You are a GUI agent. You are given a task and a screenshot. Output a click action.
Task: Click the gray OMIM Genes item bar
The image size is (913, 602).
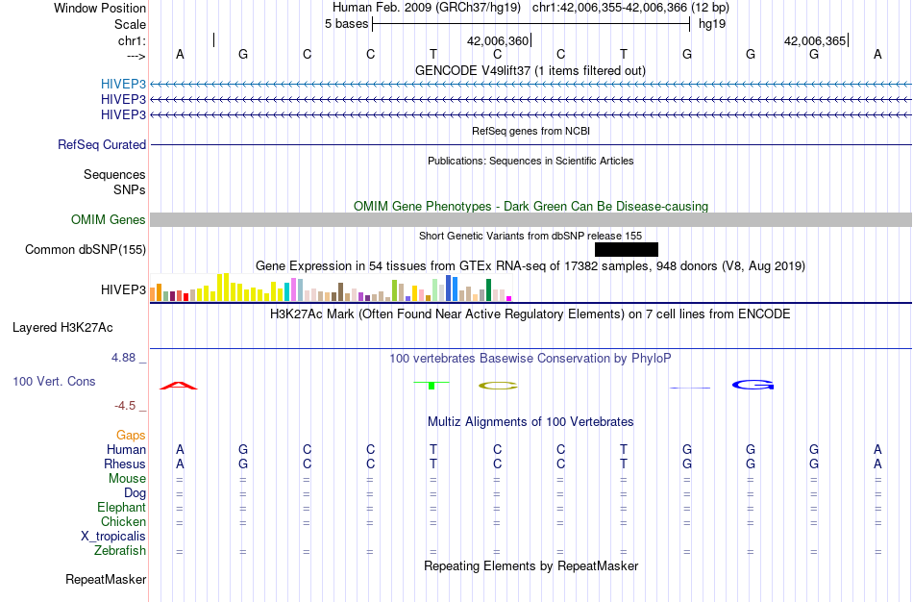coord(531,219)
